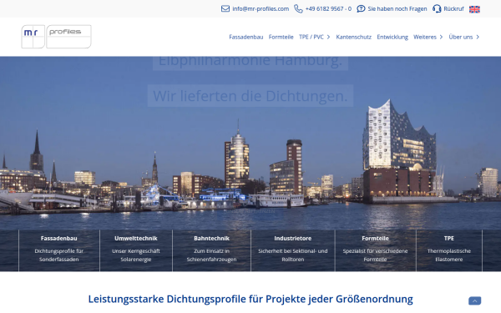Click the Leistungsstarke Dichtungsprofile heading
This screenshot has width=501, height=313.
(250, 299)
